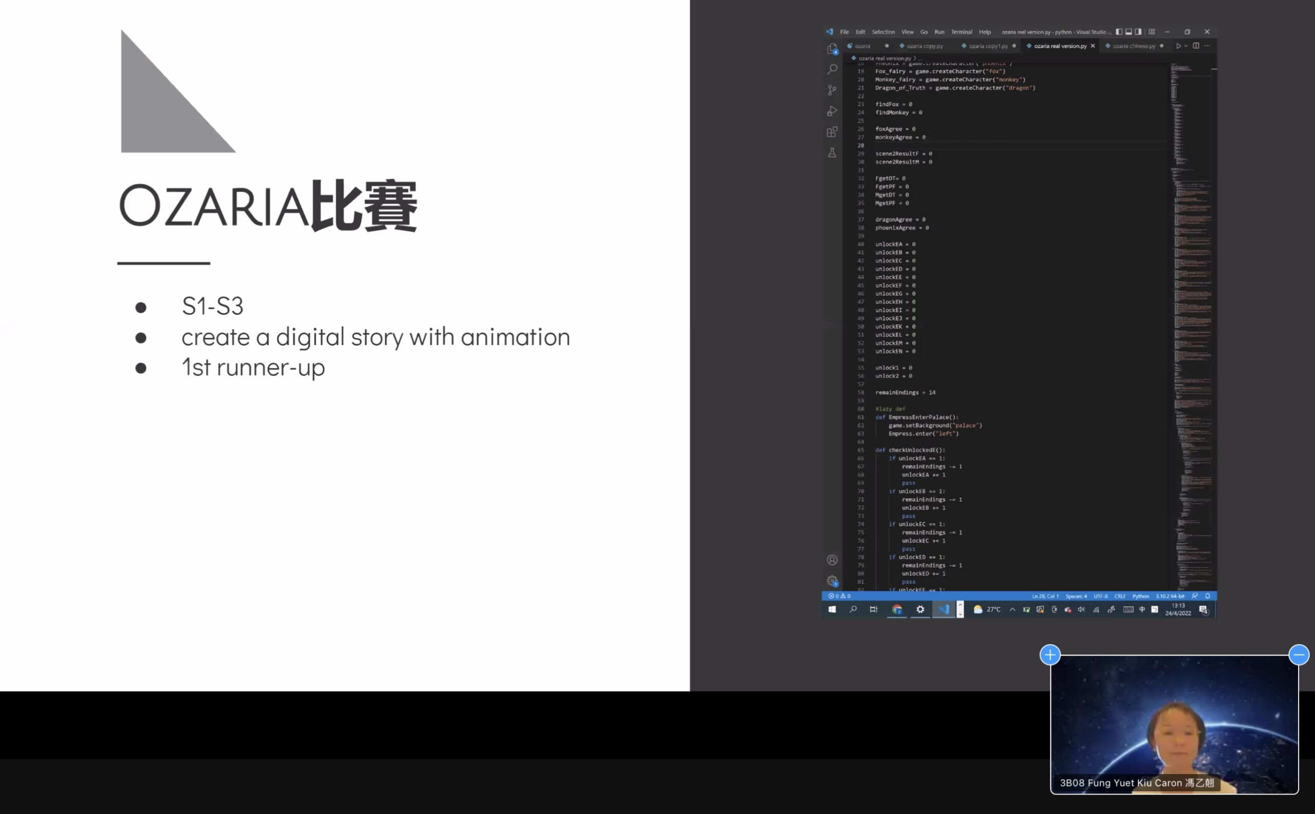1315x814 pixels.
Task: Open errors and warnings indicator in status bar
Action: pyautogui.click(x=839, y=596)
